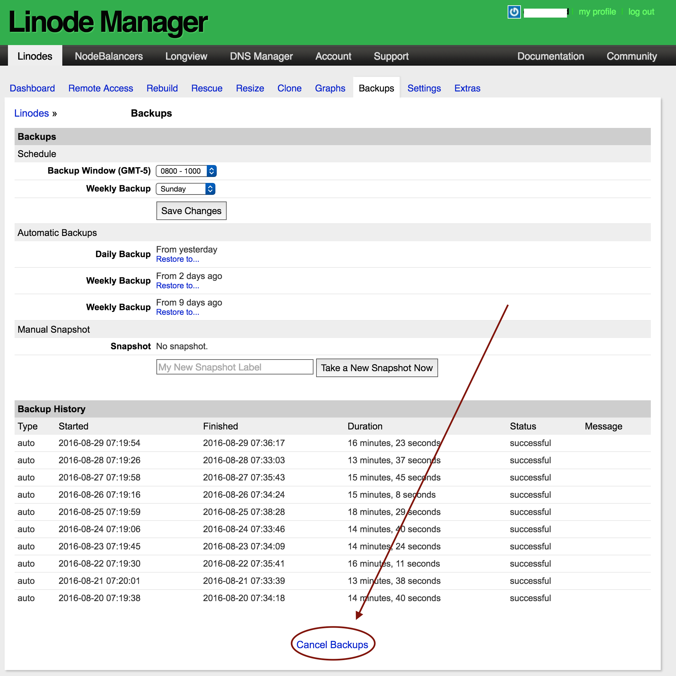Click the Message column header

tap(603, 426)
